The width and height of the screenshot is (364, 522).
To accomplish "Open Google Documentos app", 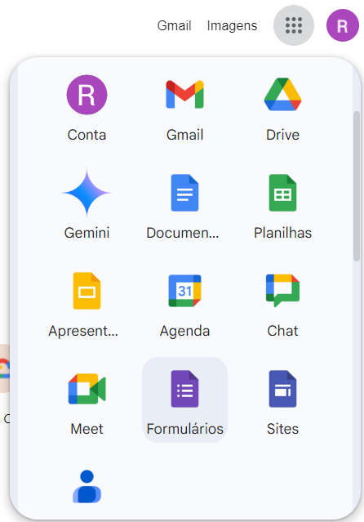I will coord(184,207).
